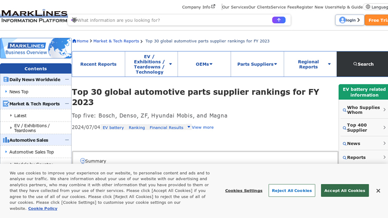Close the cookie banner with X
The image size is (388, 218).
point(378,190)
